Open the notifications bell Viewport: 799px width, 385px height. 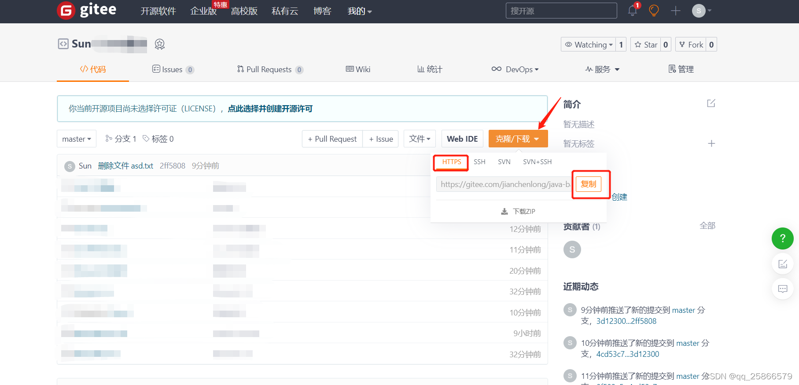click(633, 11)
